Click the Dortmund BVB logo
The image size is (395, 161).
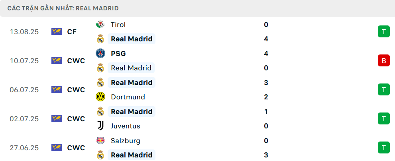pos(100,97)
